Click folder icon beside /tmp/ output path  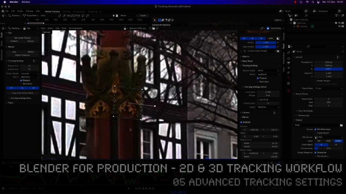pyautogui.click(x=342, y=125)
